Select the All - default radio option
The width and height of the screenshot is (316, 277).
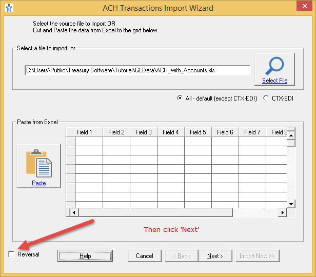tap(179, 98)
